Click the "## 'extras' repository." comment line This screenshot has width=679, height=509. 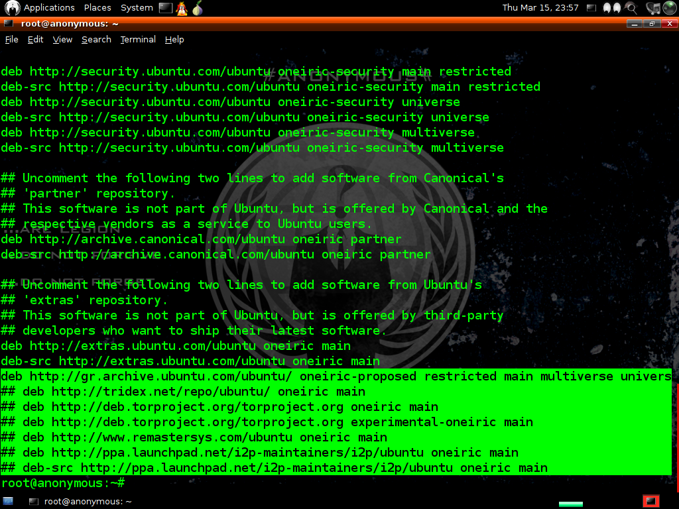click(x=84, y=300)
